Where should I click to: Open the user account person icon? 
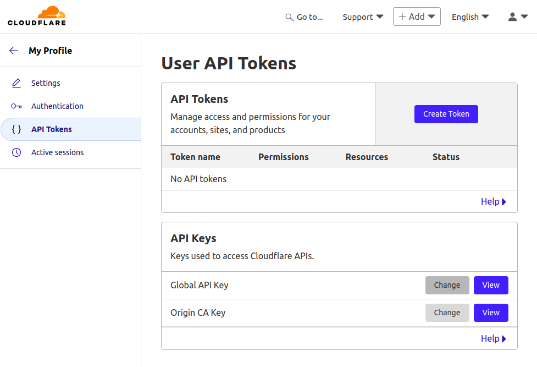[511, 17]
